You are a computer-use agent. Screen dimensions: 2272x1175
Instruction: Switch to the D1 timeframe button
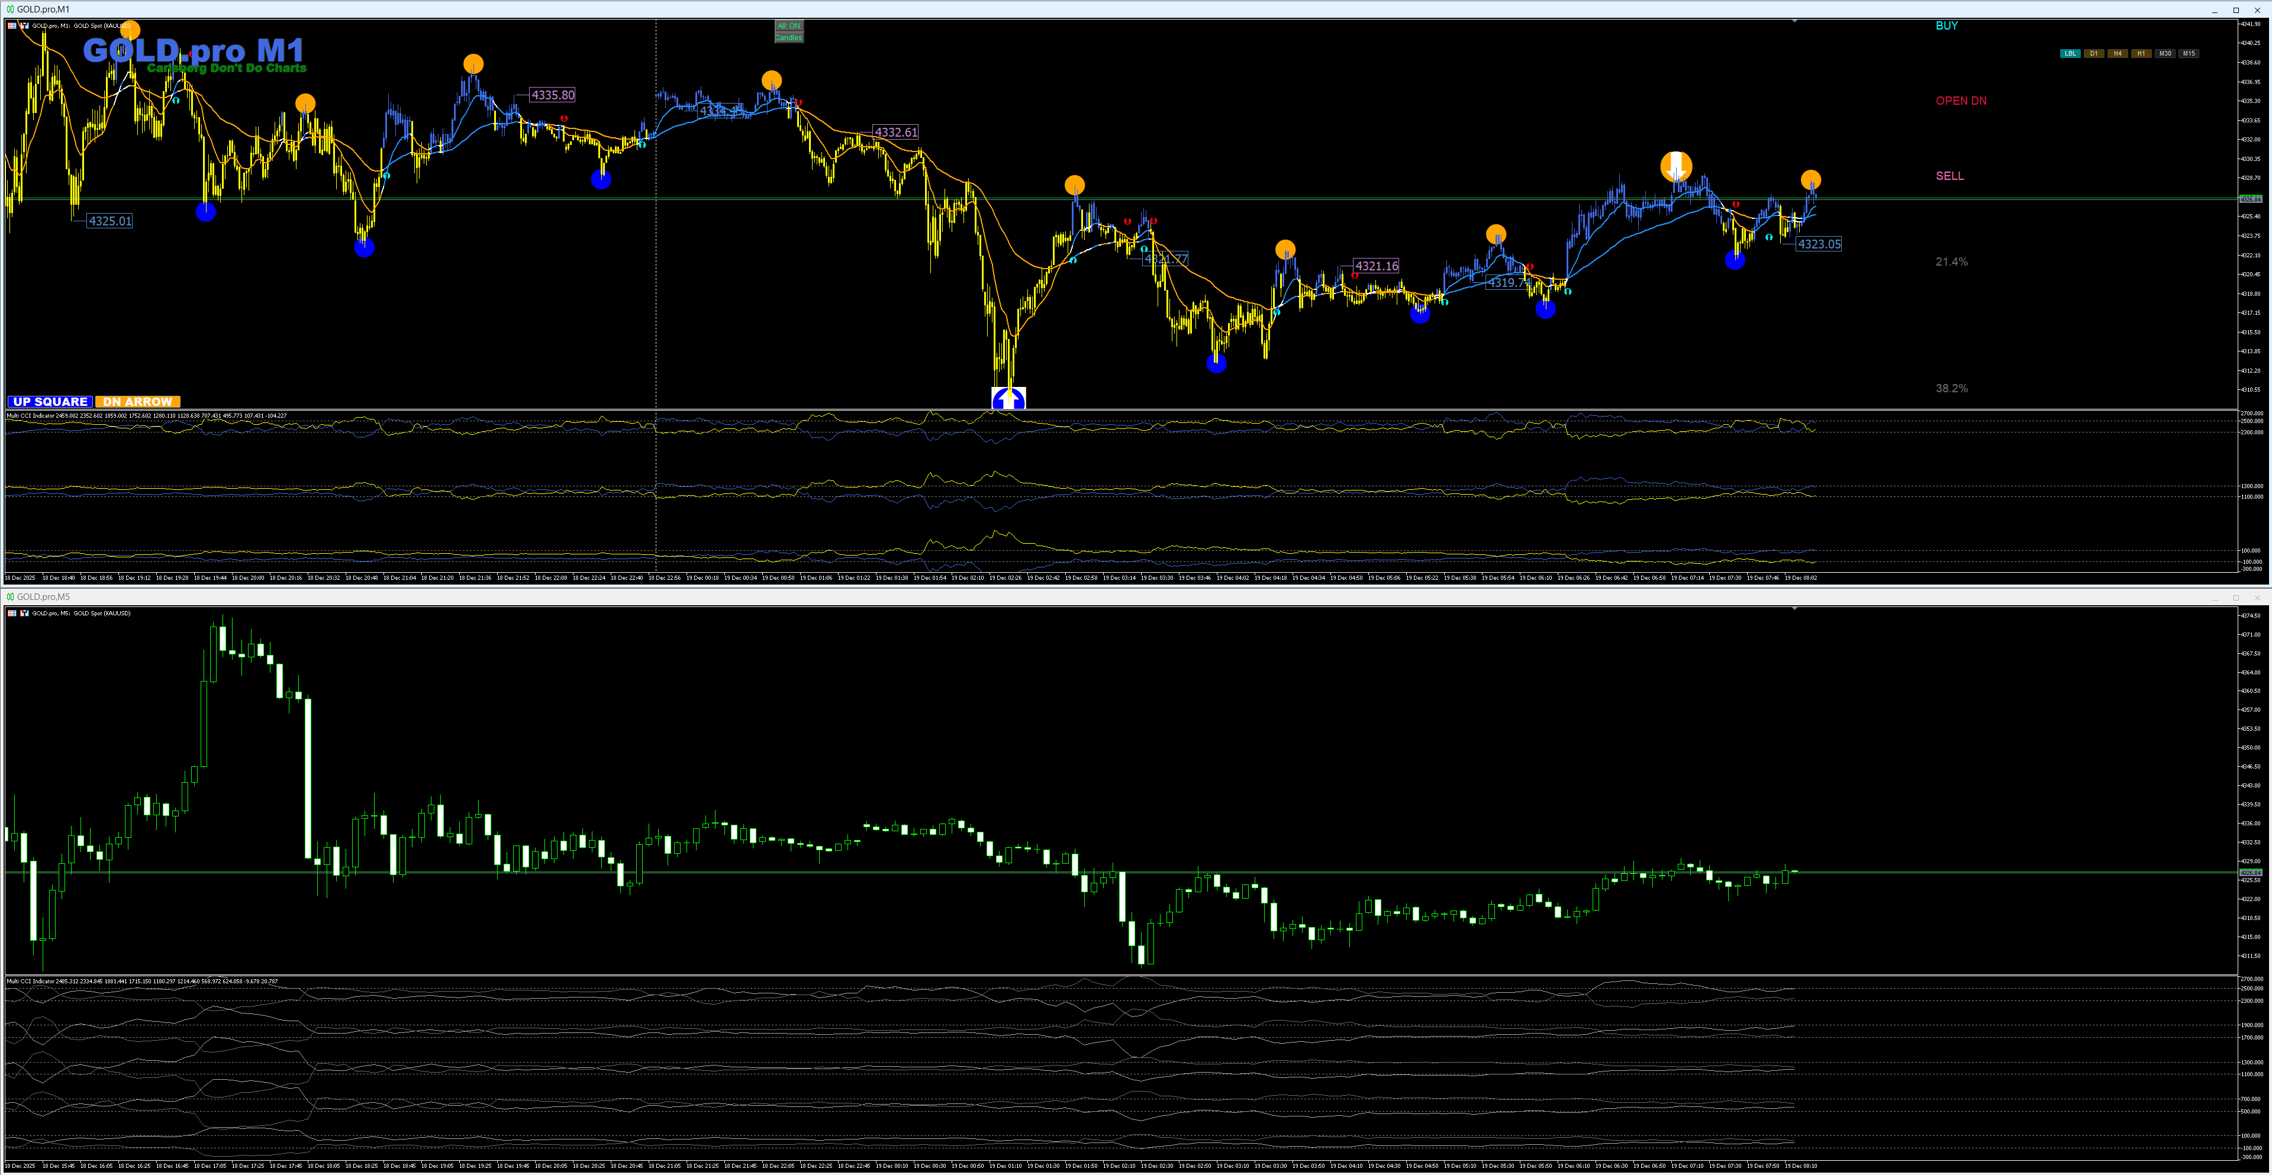pos(2094,54)
